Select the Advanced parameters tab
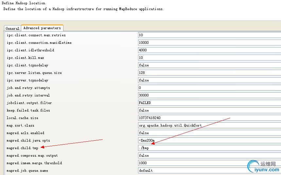 pos(42,28)
